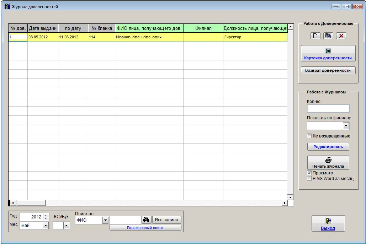Select blank number cell 114
Image resolution: width=366 pixels, height=244 pixels.
101,37
